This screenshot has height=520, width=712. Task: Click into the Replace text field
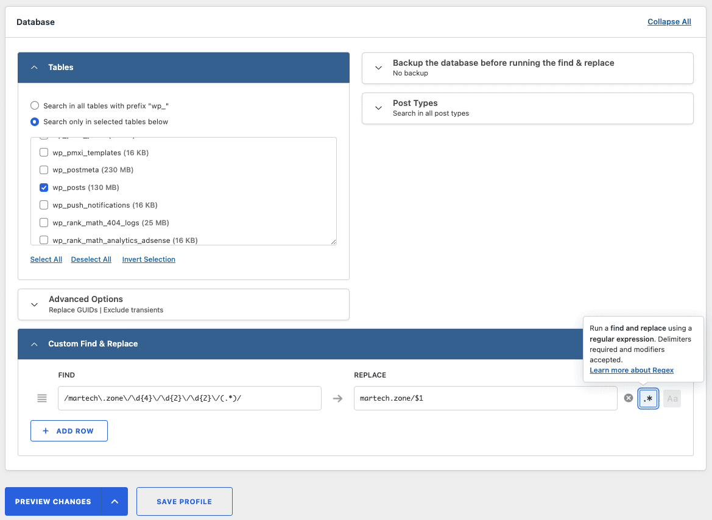[x=485, y=398]
